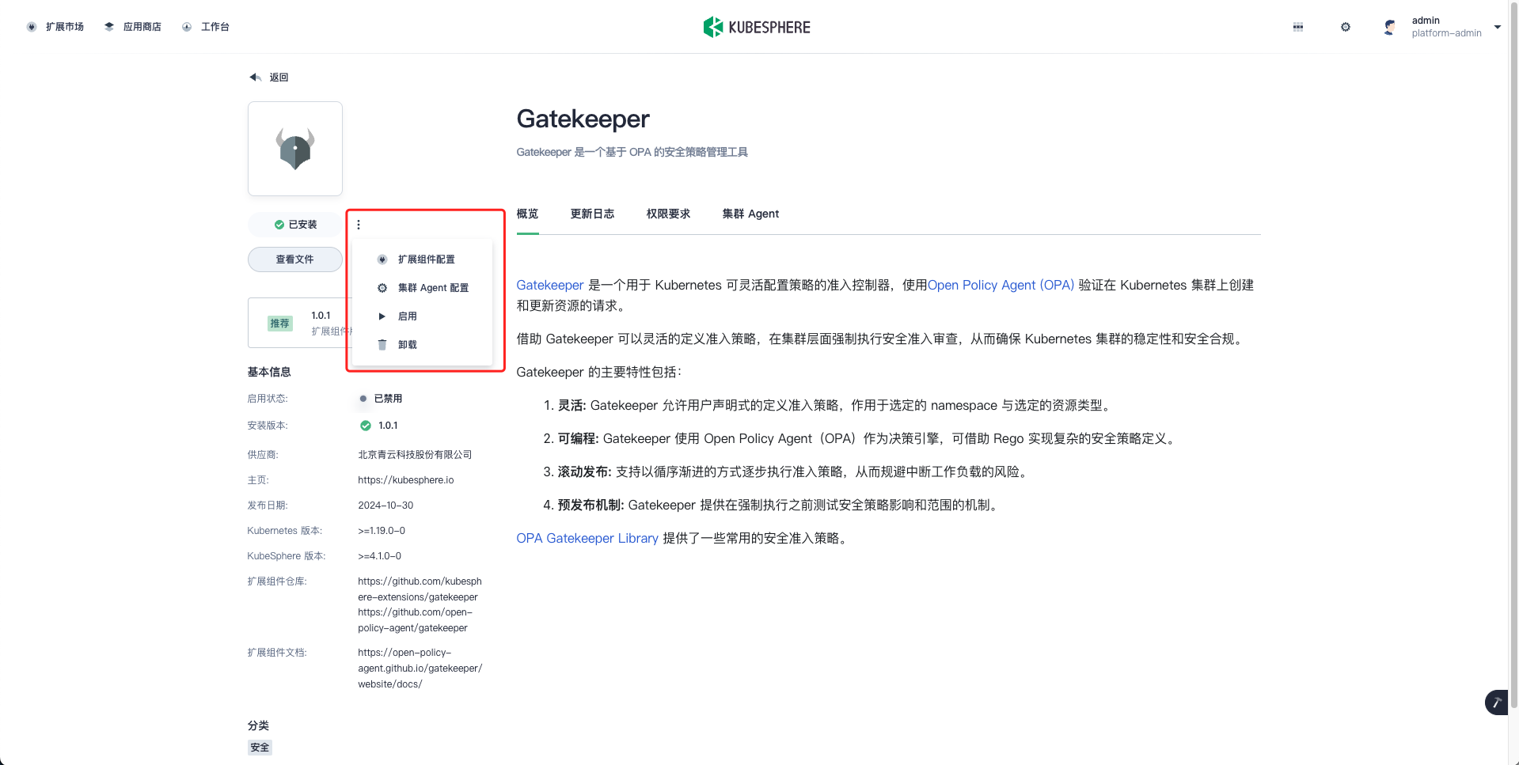This screenshot has height=765, width=1519.
Task: Expand the admin account dropdown arrow
Action: tap(1498, 27)
